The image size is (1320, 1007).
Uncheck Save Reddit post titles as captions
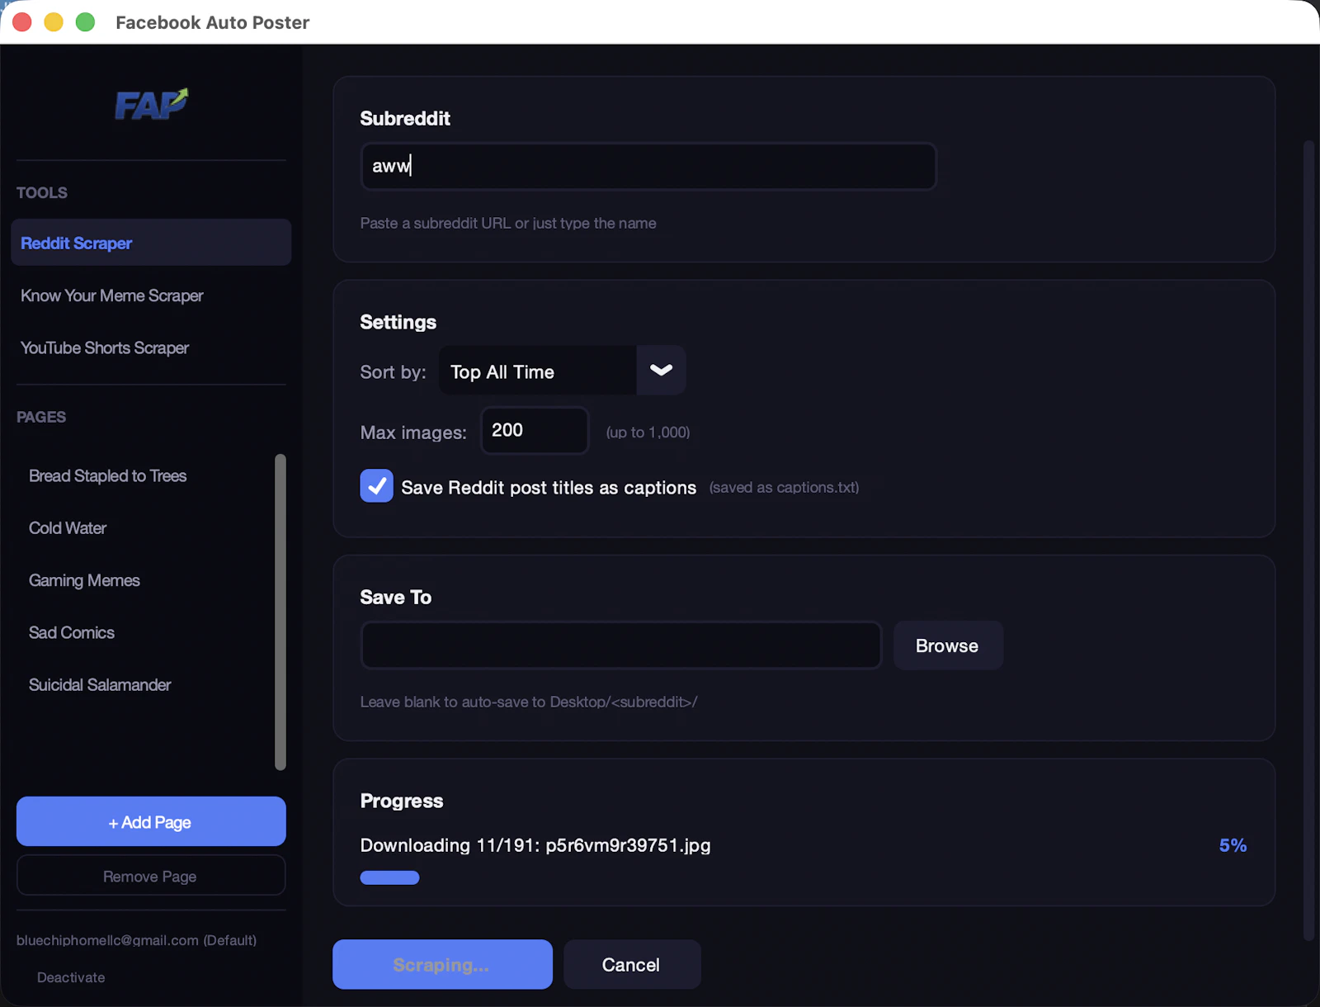click(x=376, y=486)
